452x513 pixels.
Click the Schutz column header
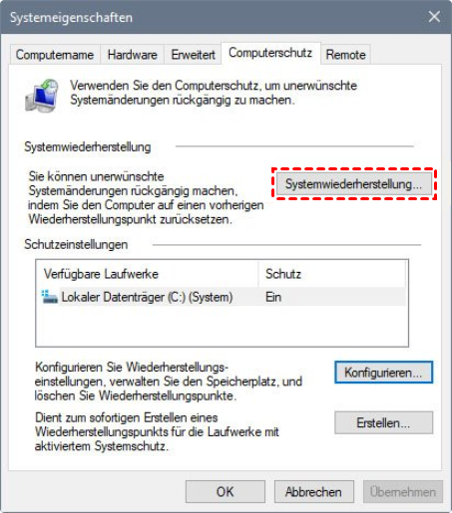pyautogui.click(x=331, y=274)
